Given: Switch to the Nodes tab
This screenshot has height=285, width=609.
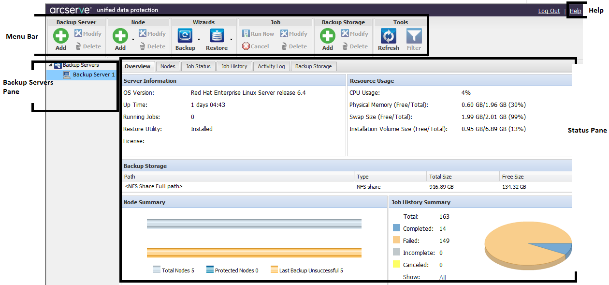Looking at the screenshot, I should [x=168, y=66].
